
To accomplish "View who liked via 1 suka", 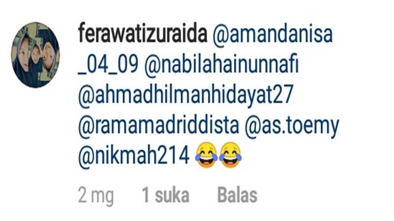I will [x=165, y=195].
